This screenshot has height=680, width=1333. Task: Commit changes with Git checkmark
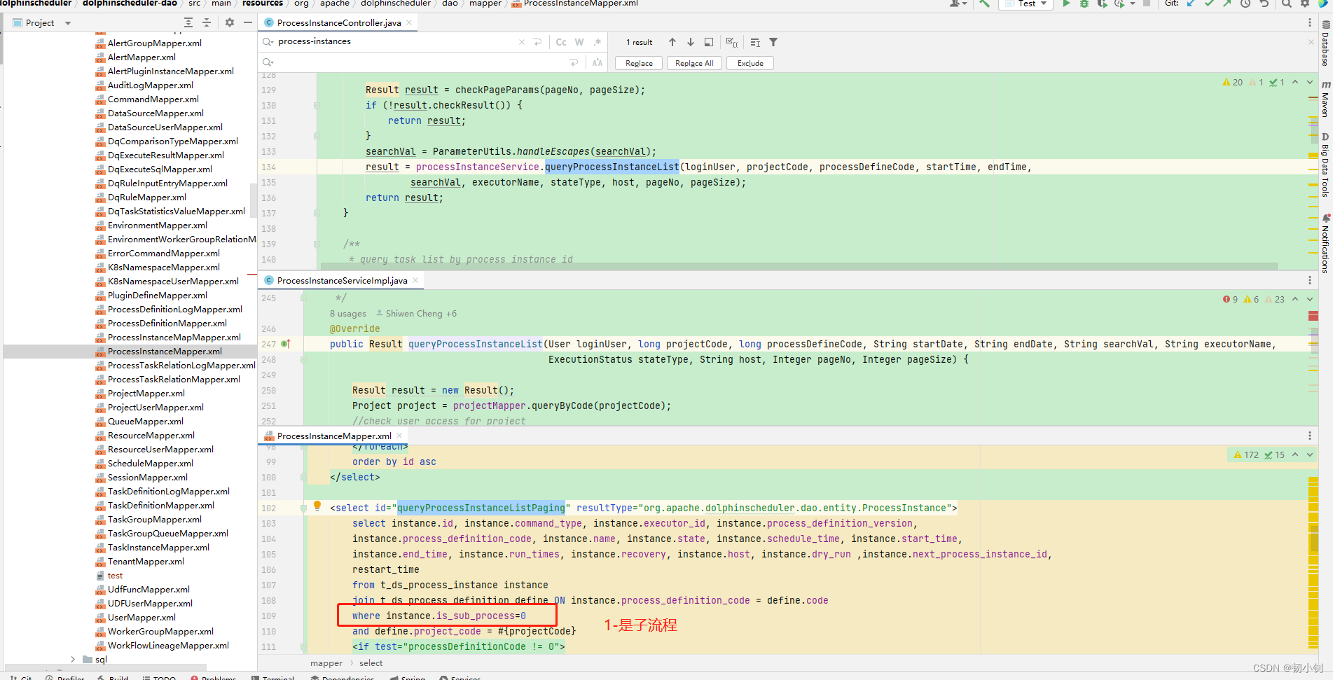tap(1209, 4)
